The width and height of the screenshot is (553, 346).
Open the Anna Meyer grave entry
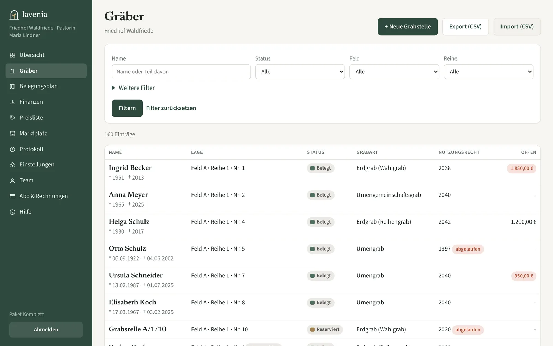tap(128, 195)
